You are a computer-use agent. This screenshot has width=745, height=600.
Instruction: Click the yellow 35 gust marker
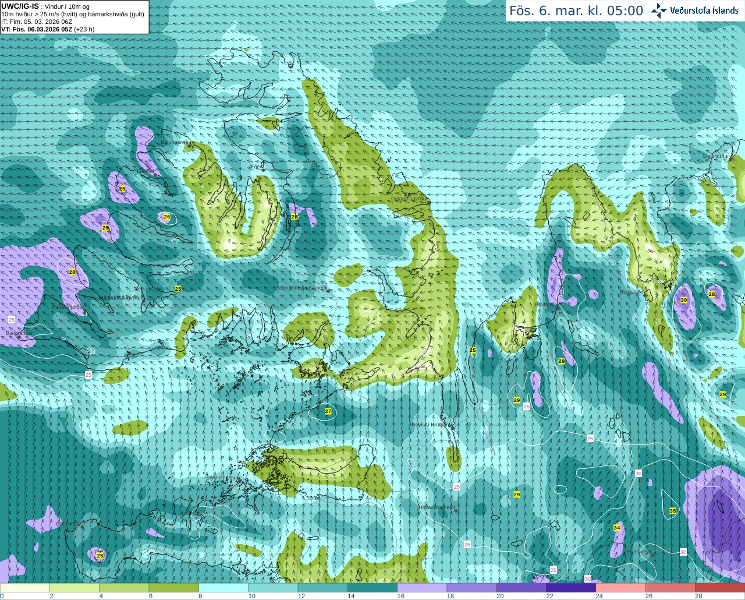tap(673, 511)
